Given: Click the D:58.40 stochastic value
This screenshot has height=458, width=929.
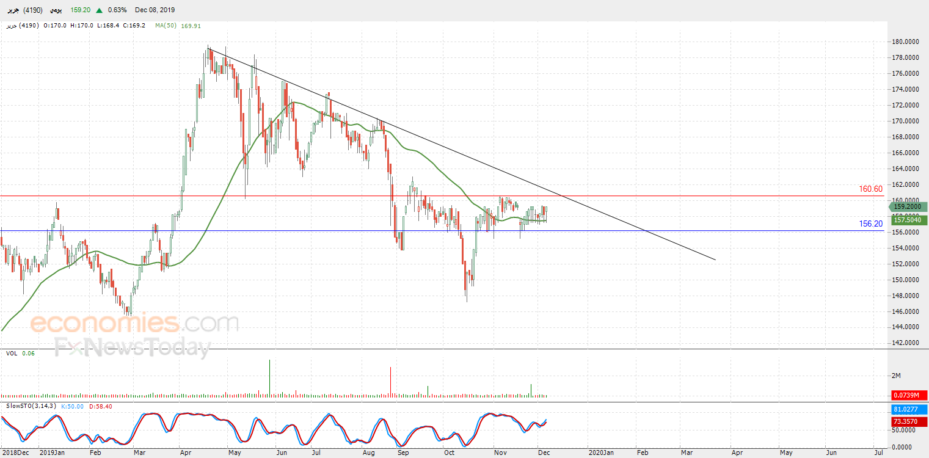Looking at the screenshot, I should click(101, 406).
